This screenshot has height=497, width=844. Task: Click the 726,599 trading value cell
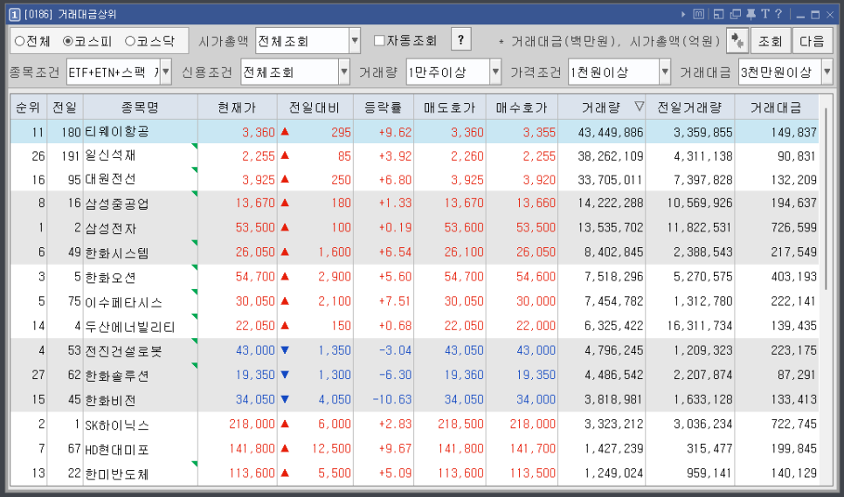pyautogui.click(x=793, y=227)
